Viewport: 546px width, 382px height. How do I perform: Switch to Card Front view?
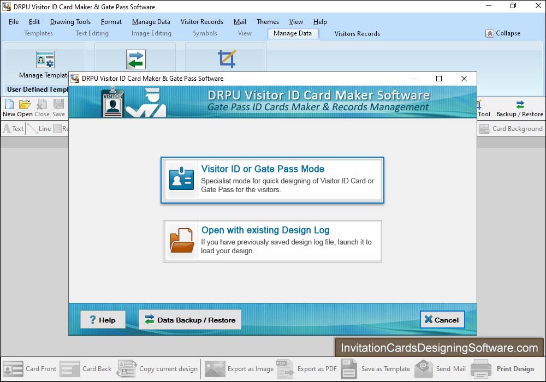pyautogui.click(x=29, y=369)
